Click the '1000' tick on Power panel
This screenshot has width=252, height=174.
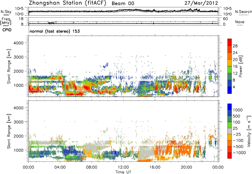click(x=19, y=85)
